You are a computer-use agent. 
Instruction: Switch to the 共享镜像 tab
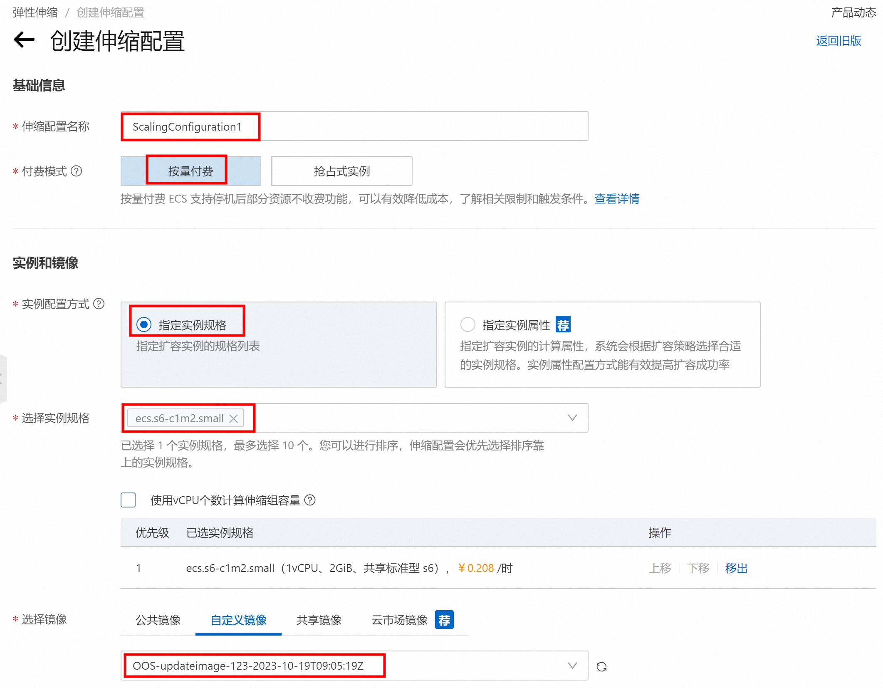click(x=319, y=620)
